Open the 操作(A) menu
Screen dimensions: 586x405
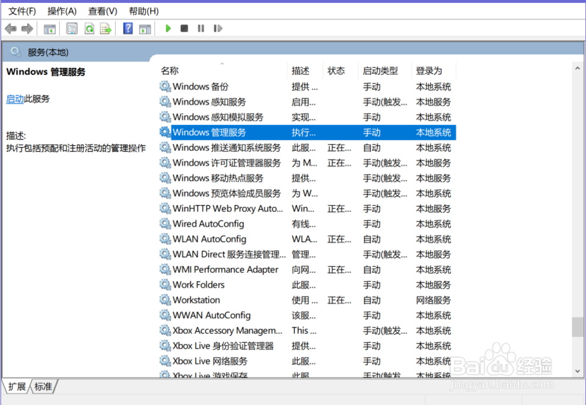tap(62, 11)
